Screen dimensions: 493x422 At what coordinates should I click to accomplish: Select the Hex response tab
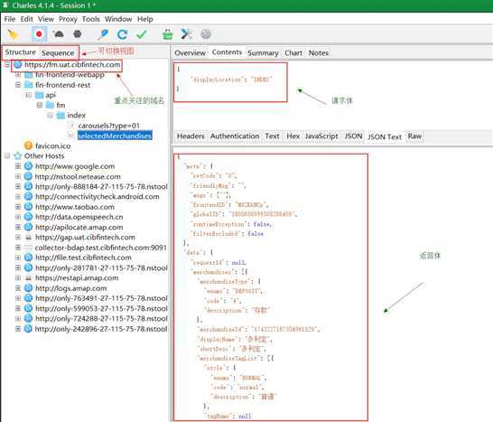[293, 136]
